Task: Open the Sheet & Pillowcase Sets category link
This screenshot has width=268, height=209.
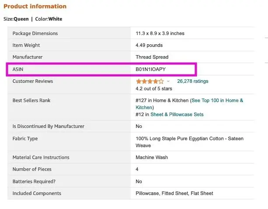Action: pos(177,114)
